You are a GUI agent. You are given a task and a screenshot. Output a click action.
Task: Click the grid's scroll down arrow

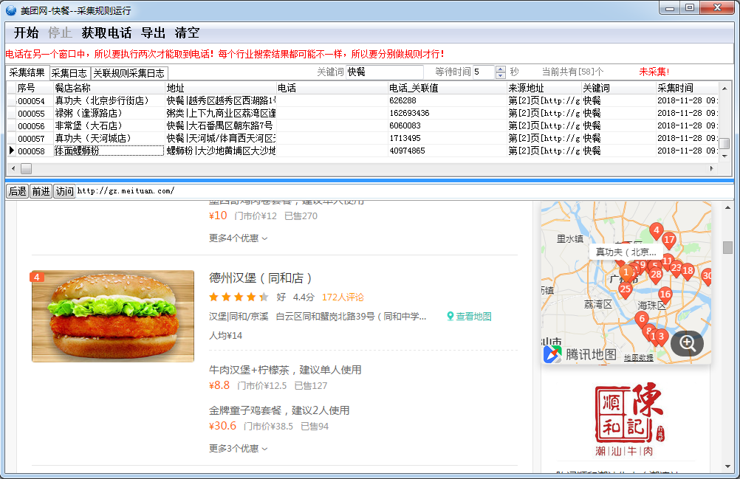pos(724,156)
